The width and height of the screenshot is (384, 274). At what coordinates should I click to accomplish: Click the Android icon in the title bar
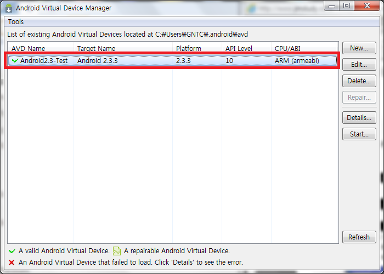[9, 8]
